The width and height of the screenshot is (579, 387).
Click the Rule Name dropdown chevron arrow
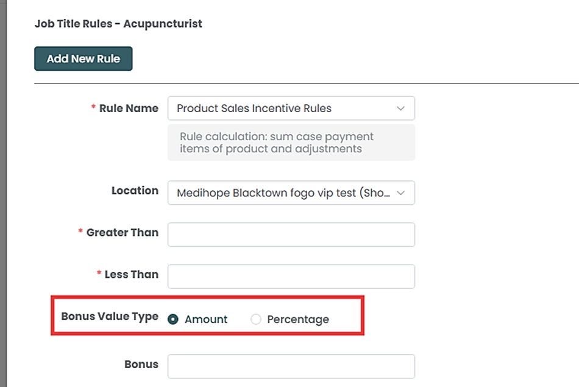point(400,108)
